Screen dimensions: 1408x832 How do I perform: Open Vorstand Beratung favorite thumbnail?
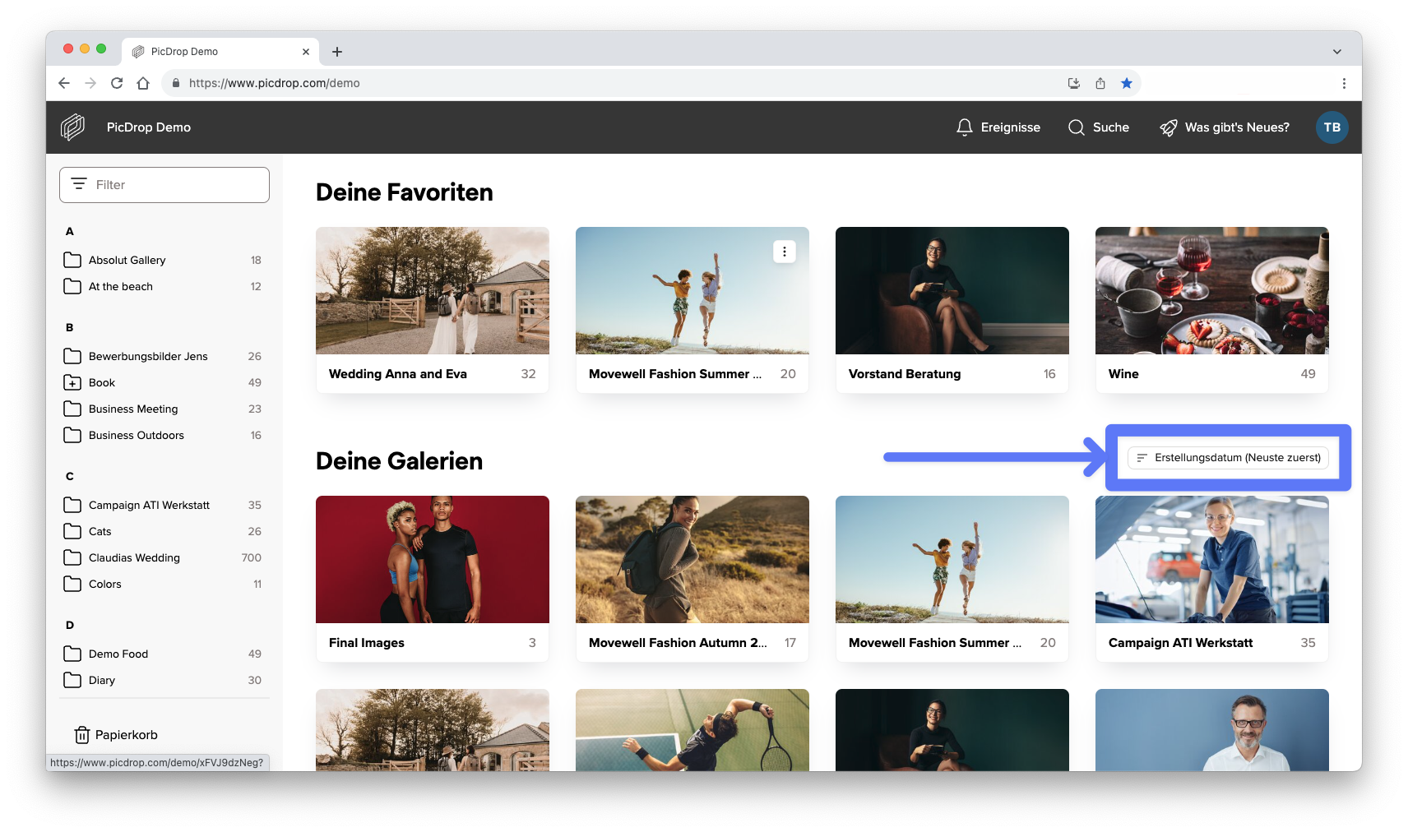[x=952, y=291]
